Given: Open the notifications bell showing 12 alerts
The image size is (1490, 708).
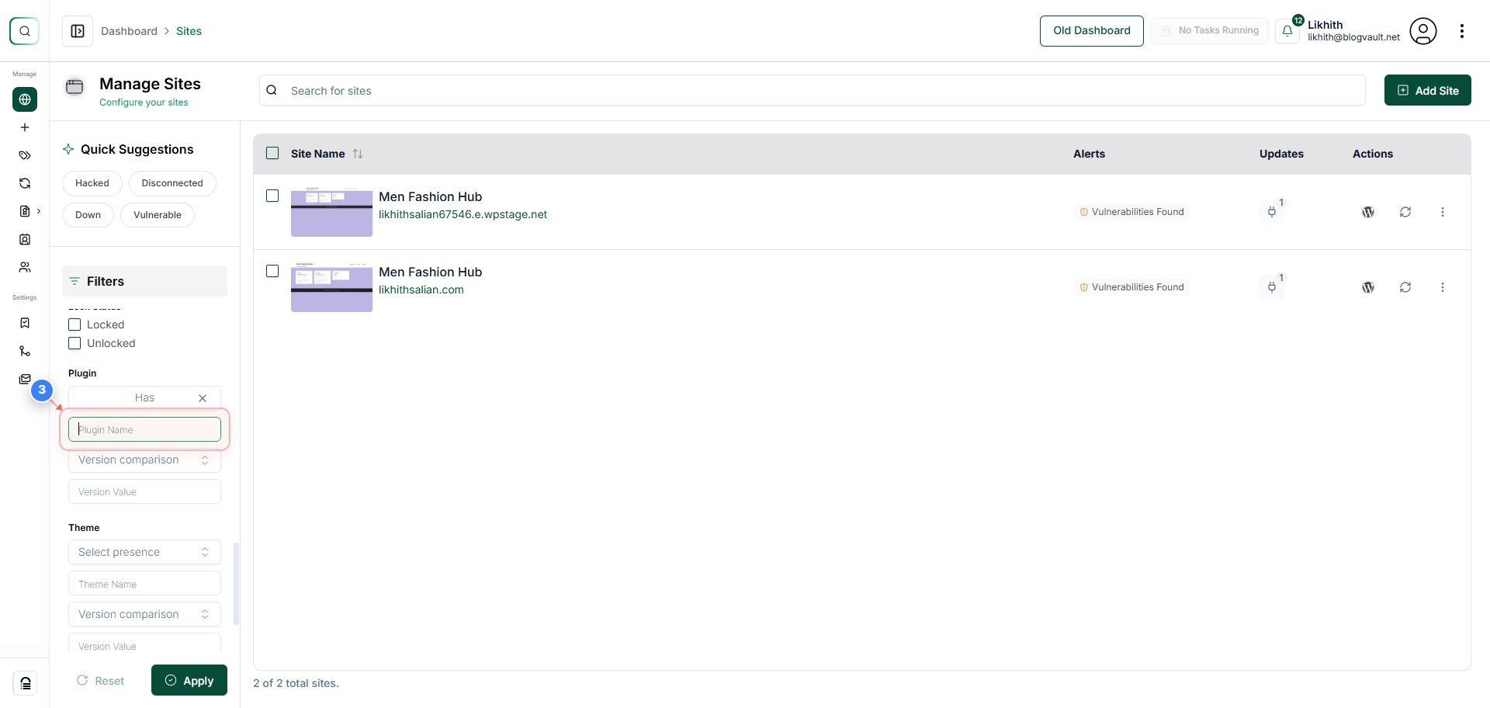Looking at the screenshot, I should click(x=1288, y=31).
